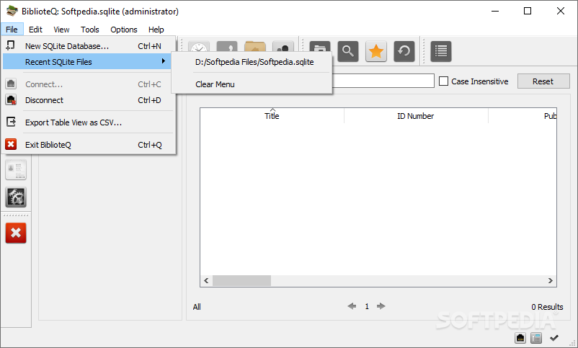578x348 pixels.
Task: Open the Tools menu
Action: [89, 30]
